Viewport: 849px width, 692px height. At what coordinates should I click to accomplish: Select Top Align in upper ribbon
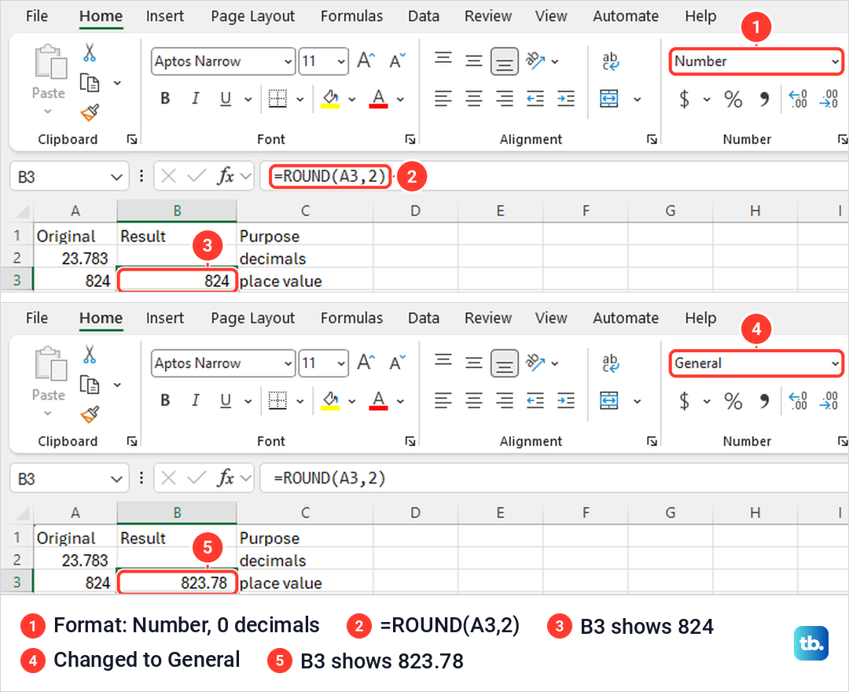pos(443,57)
